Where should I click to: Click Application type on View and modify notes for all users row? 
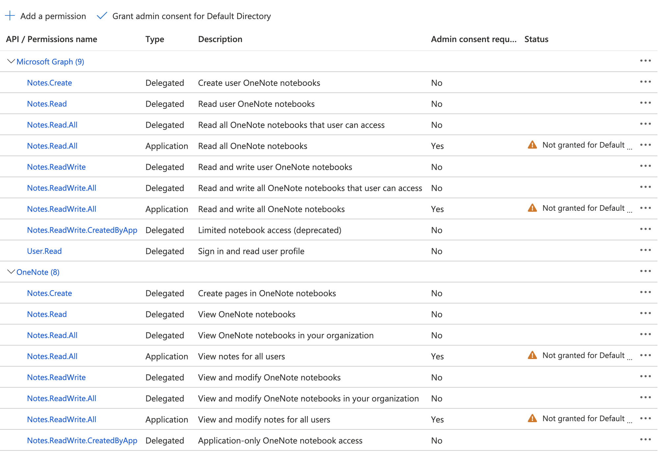click(166, 420)
